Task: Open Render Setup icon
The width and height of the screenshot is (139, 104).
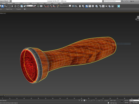Action: (100, 6)
